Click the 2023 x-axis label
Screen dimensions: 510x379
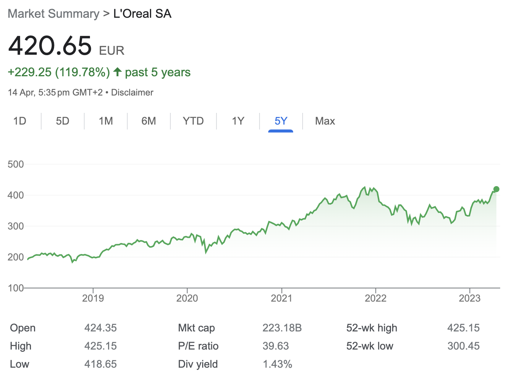(470, 298)
